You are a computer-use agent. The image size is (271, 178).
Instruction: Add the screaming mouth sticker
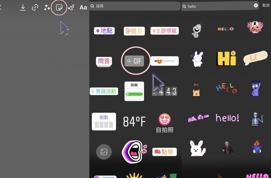[x=134, y=152]
